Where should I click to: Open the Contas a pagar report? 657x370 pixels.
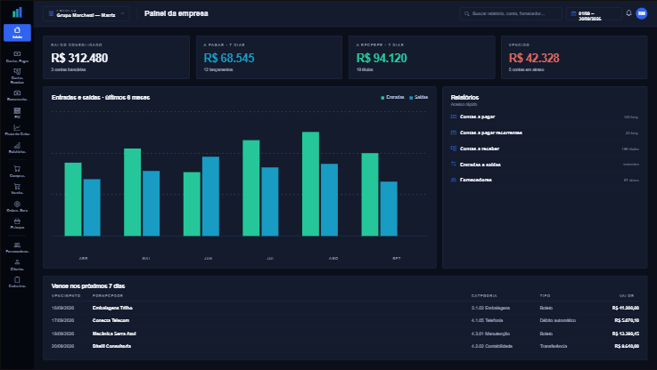545,117
